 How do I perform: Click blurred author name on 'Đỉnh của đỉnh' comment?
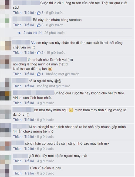pyautogui.click(x=21, y=168)
